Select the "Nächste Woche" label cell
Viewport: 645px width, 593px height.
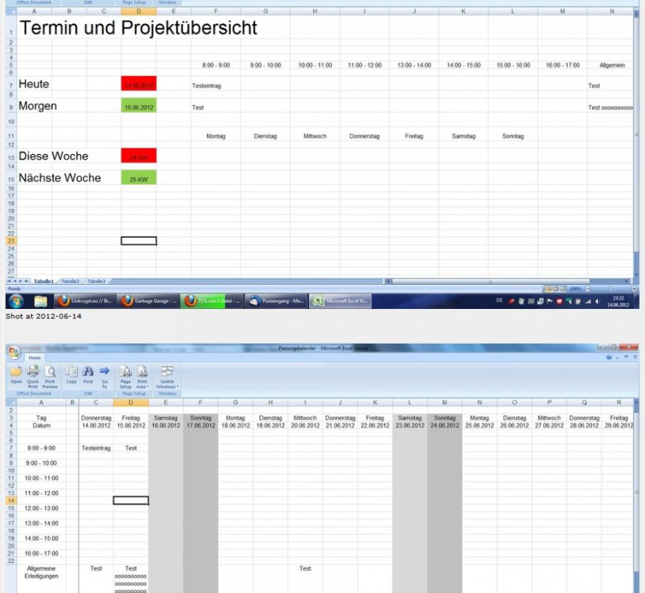60,178
